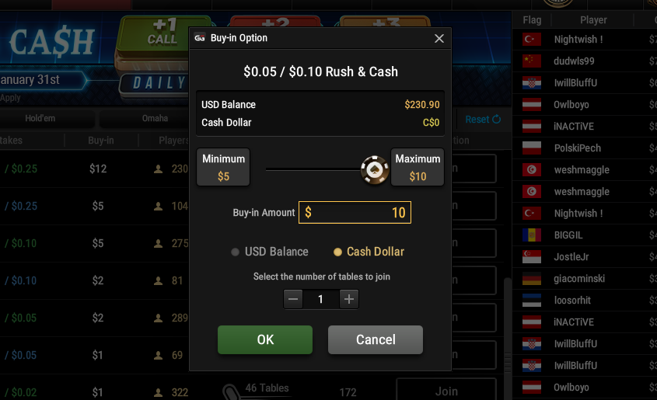
Task: Increase number of tables with plus button
Action: 348,299
